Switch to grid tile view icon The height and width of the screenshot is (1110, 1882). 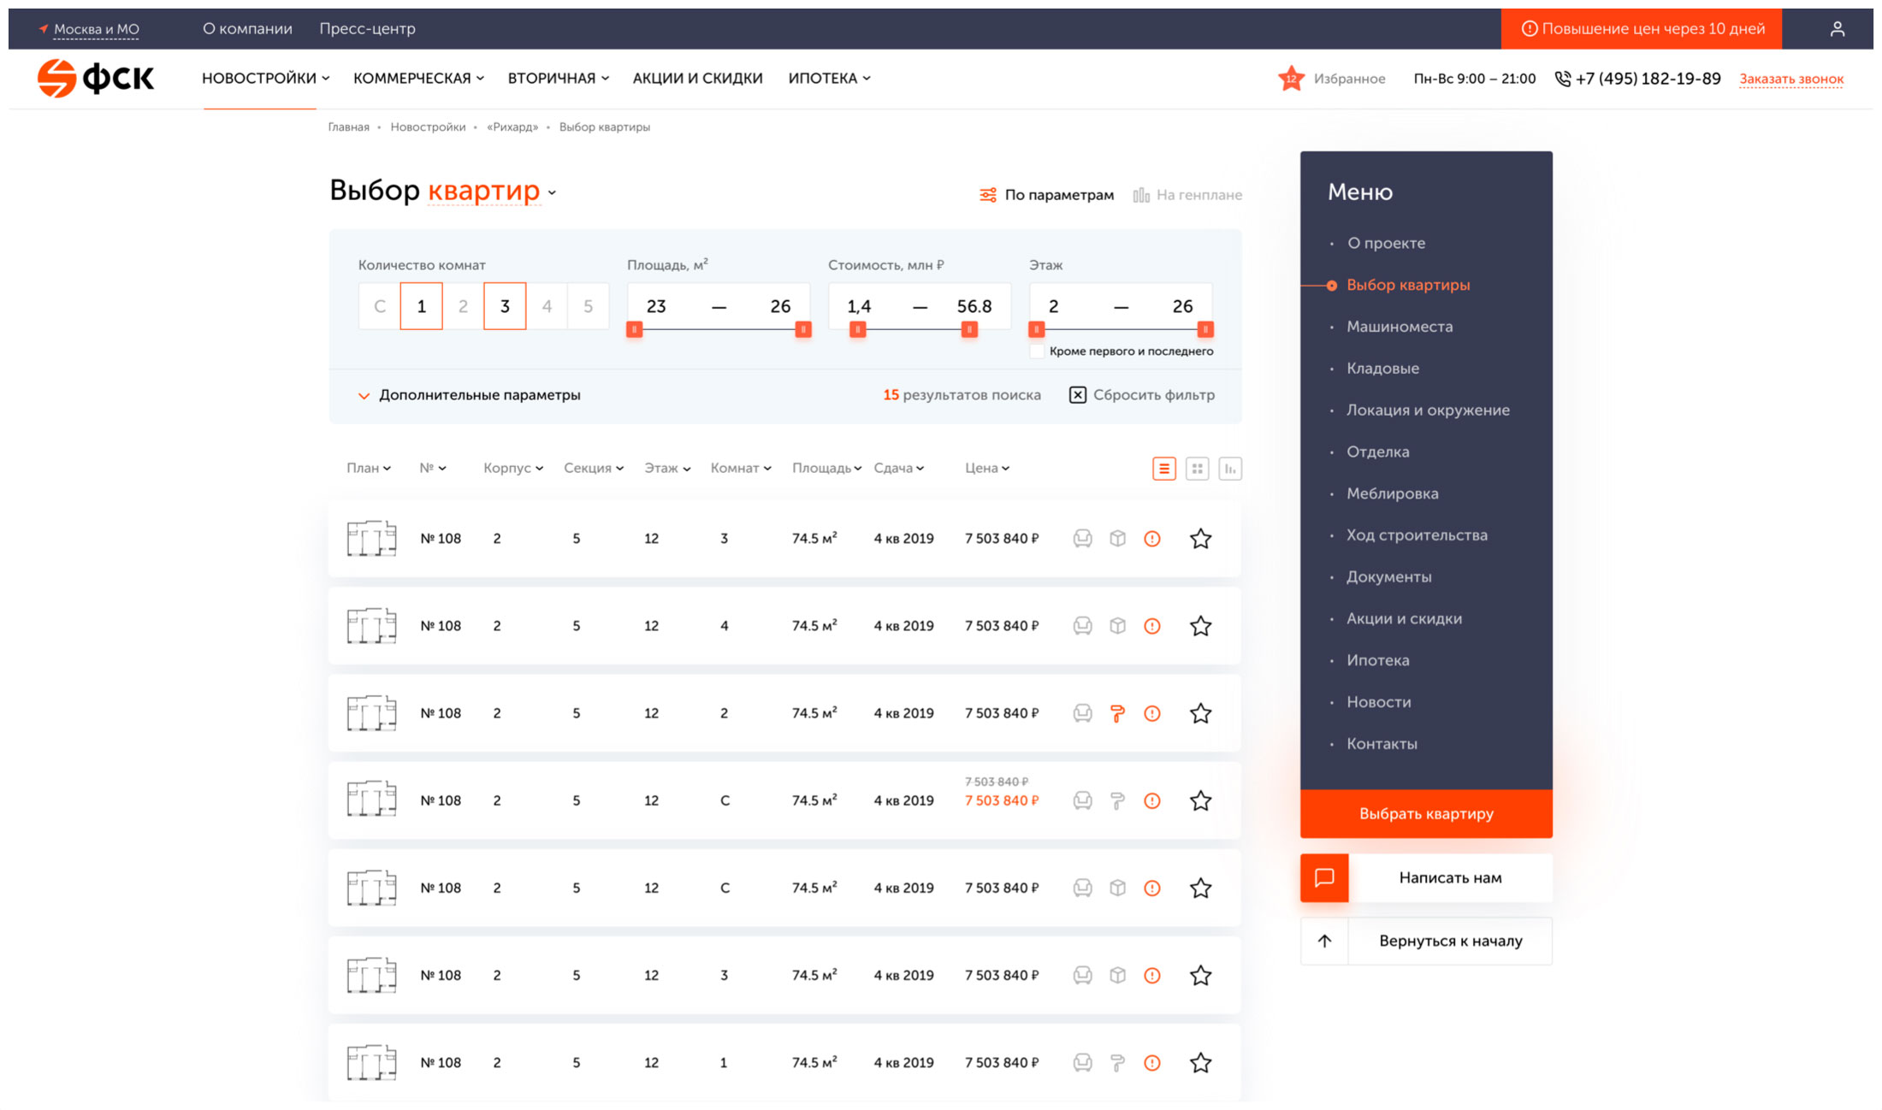tap(1197, 469)
